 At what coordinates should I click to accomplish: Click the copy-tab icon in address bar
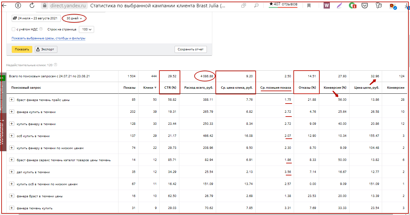[244, 6]
